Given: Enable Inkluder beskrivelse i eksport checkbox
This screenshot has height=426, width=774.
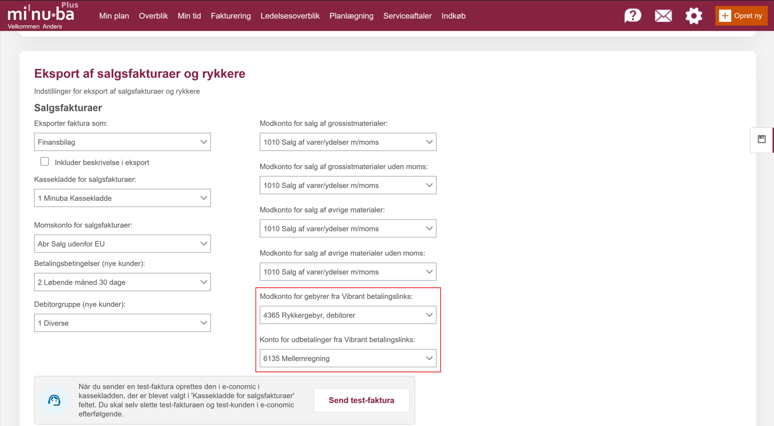Looking at the screenshot, I should (x=45, y=162).
